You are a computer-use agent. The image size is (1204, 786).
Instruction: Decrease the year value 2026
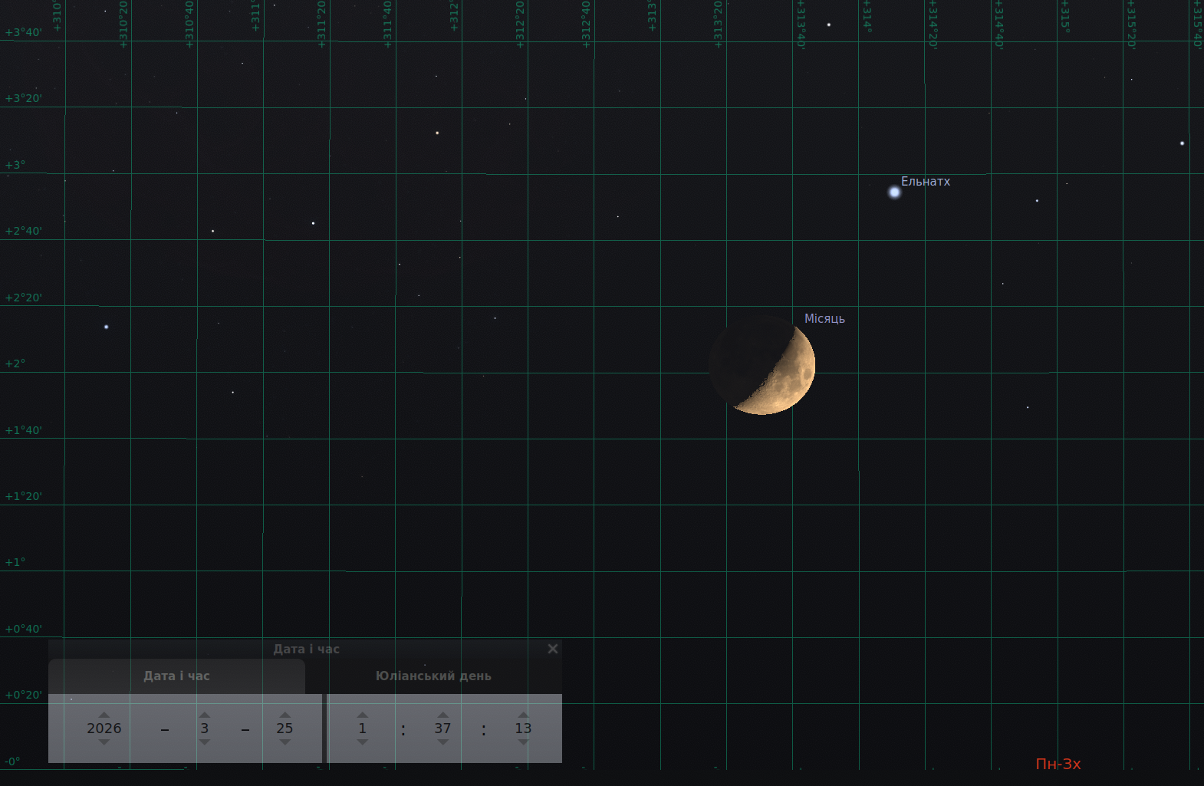click(104, 742)
